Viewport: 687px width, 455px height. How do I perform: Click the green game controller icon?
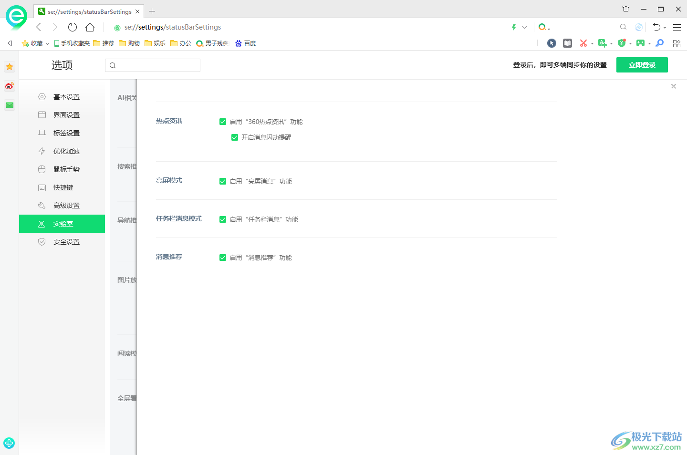640,43
